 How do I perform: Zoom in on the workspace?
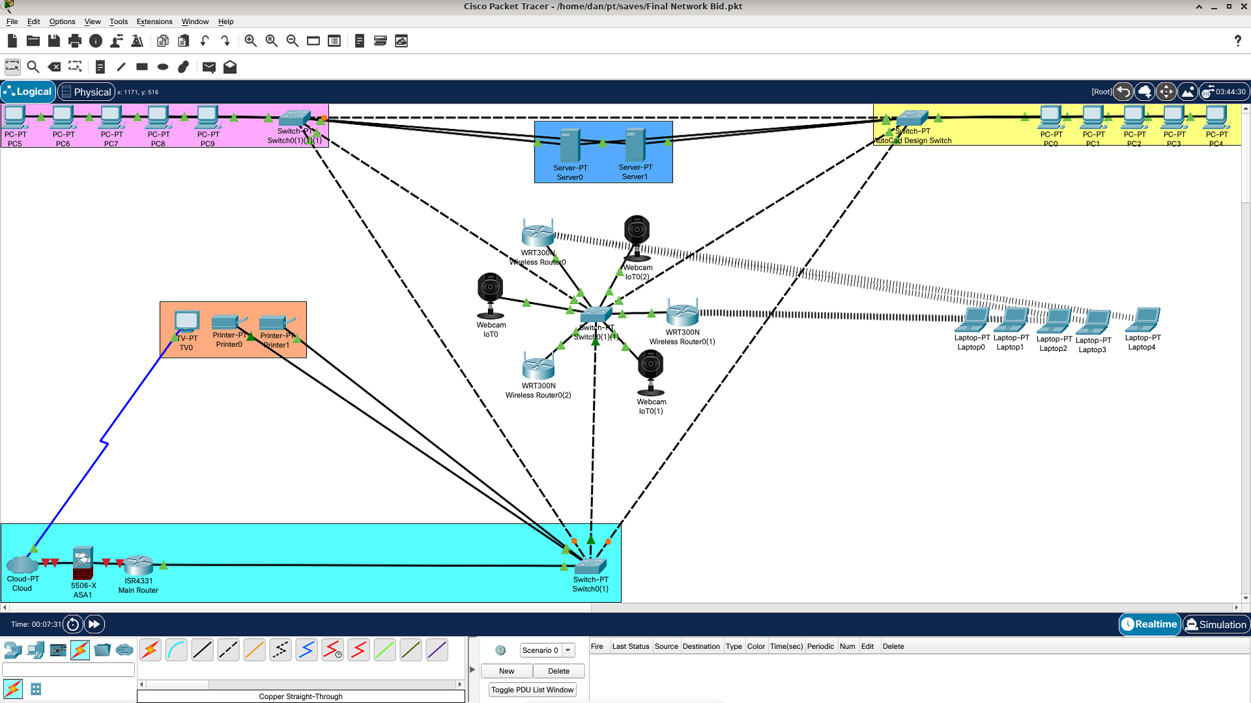[251, 41]
